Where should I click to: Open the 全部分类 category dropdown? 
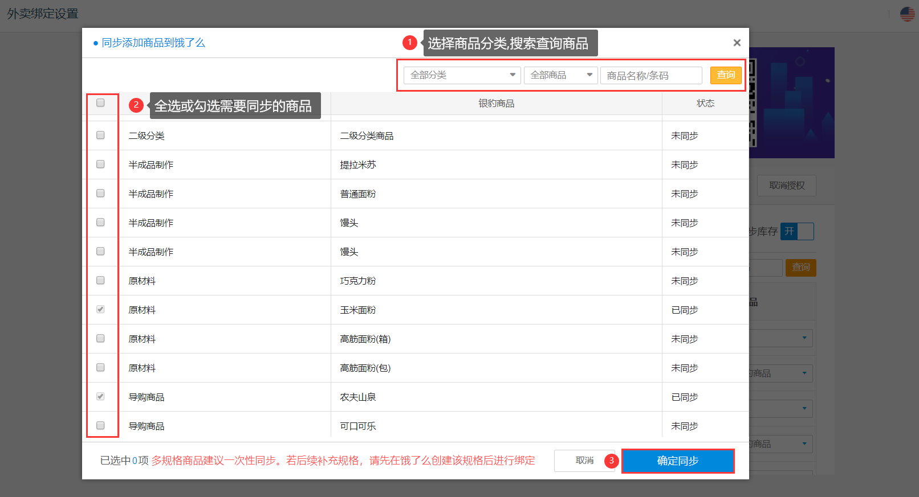[462, 75]
